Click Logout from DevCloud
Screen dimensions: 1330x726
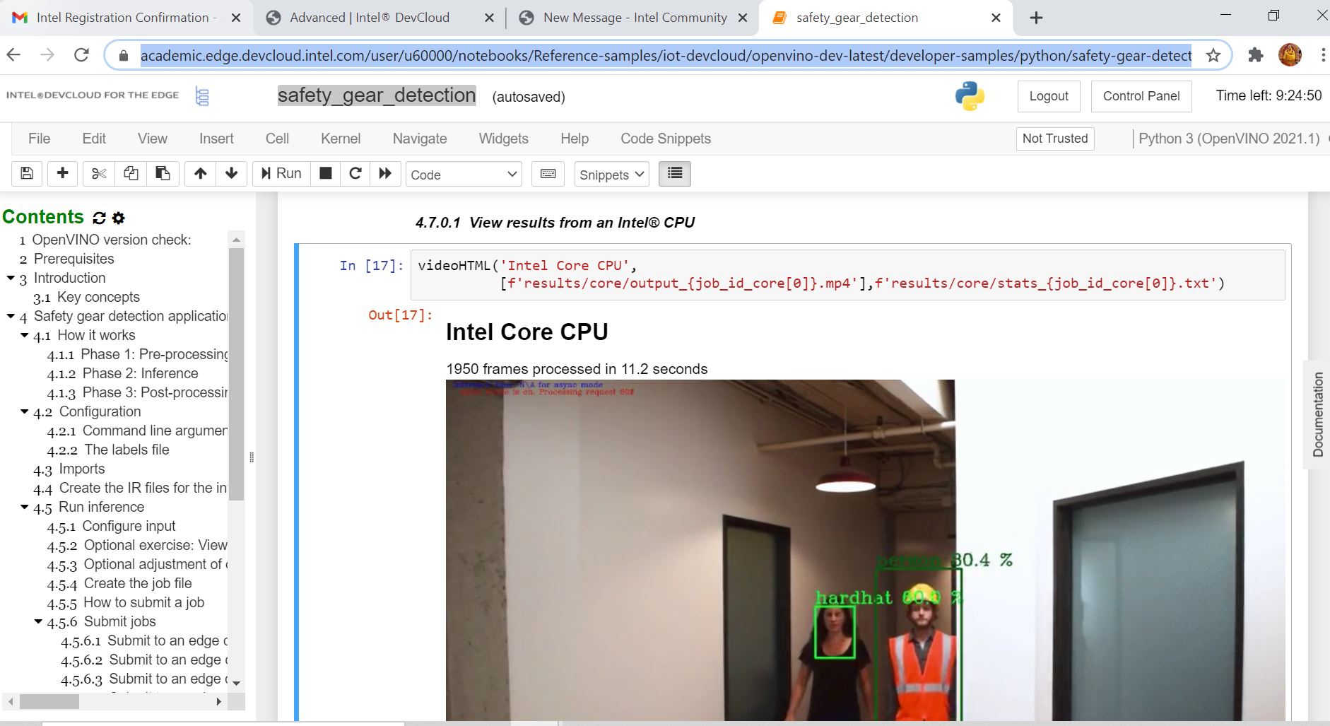pyautogui.click(x=1048, y=96)
